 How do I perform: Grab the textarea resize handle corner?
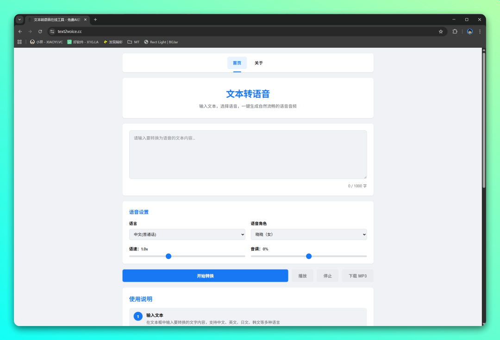(x=365, y=177)
